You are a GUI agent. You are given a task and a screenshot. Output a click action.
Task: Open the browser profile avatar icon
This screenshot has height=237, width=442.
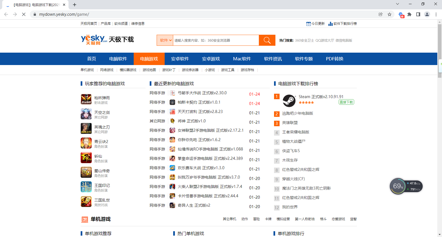coord(427,14)
